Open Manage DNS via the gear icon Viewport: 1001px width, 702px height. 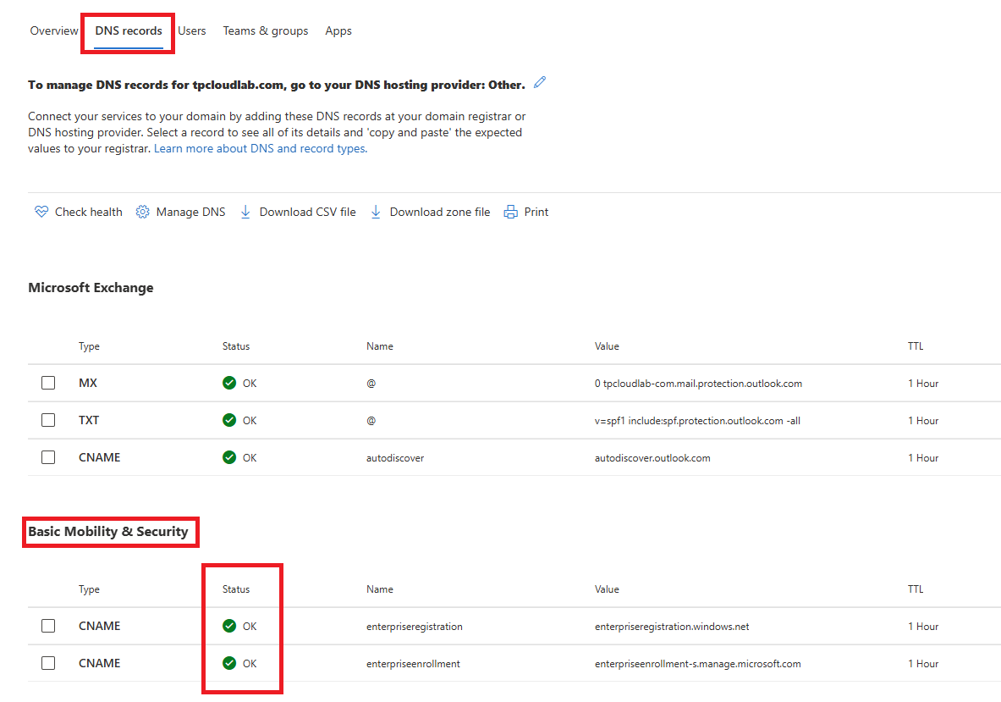click(142, 211)
